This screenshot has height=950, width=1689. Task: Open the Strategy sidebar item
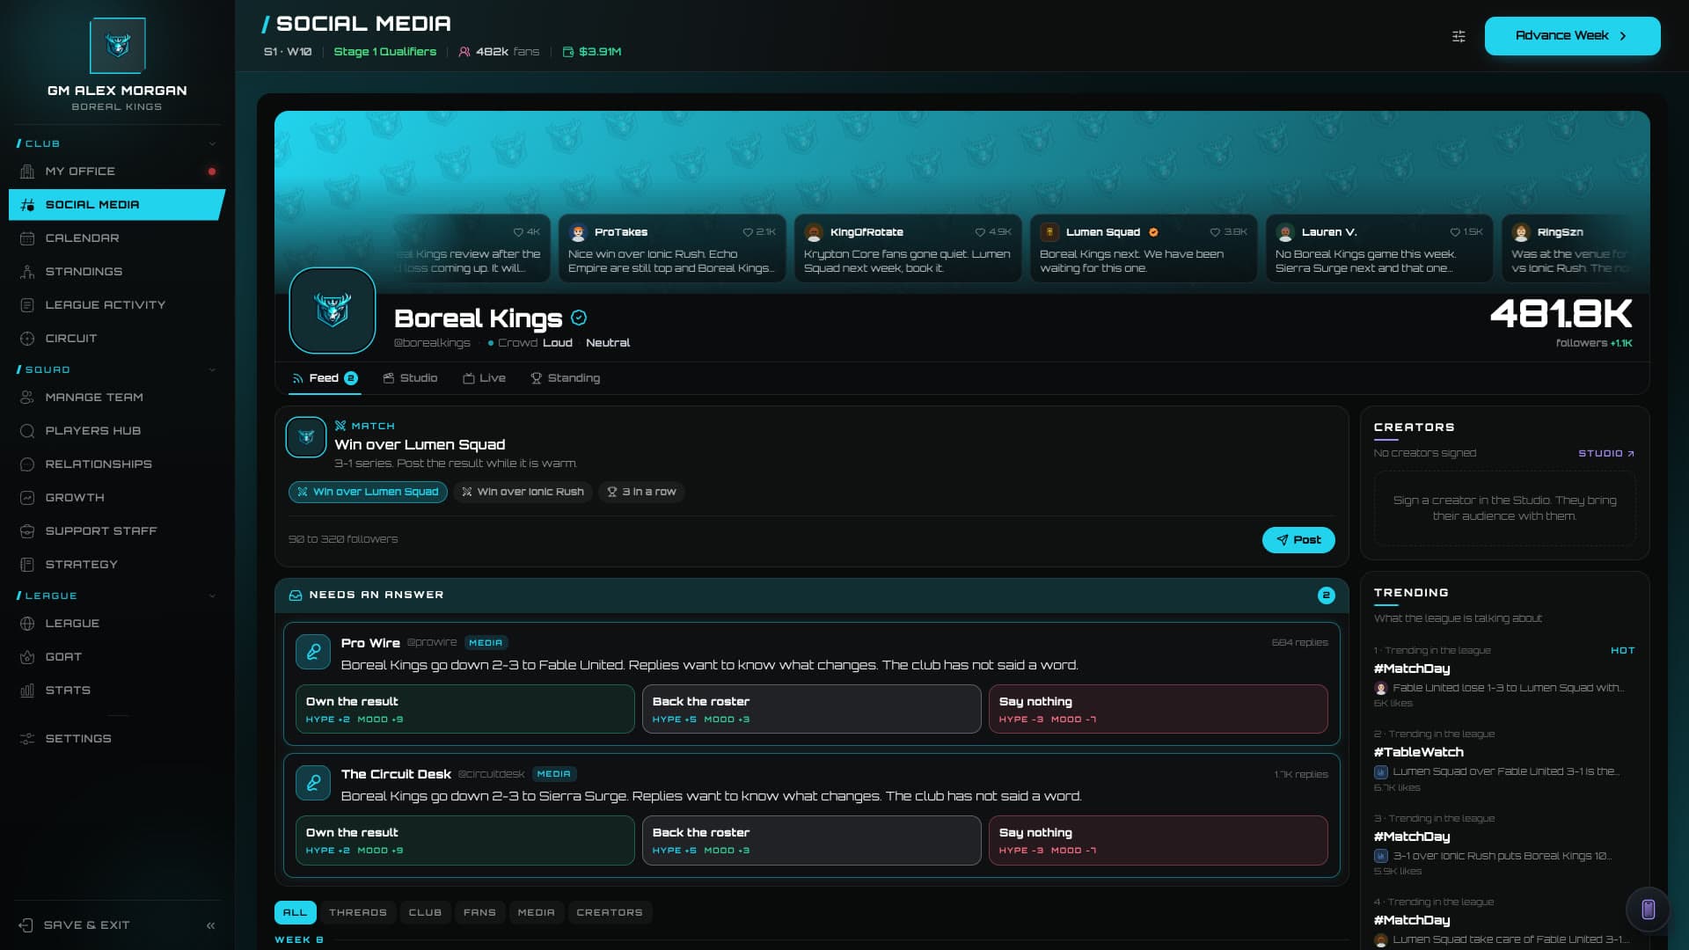click(117, 565)
